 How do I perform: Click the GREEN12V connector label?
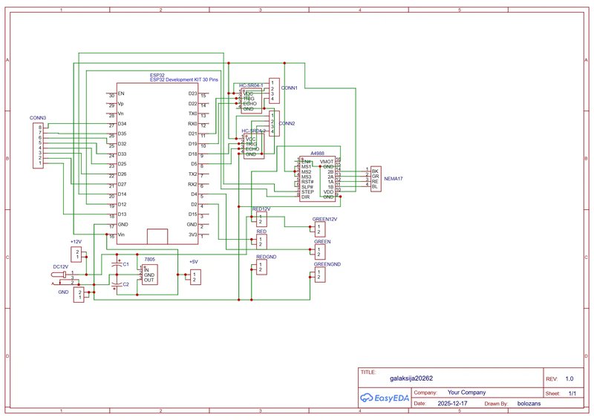coord(324,220)
